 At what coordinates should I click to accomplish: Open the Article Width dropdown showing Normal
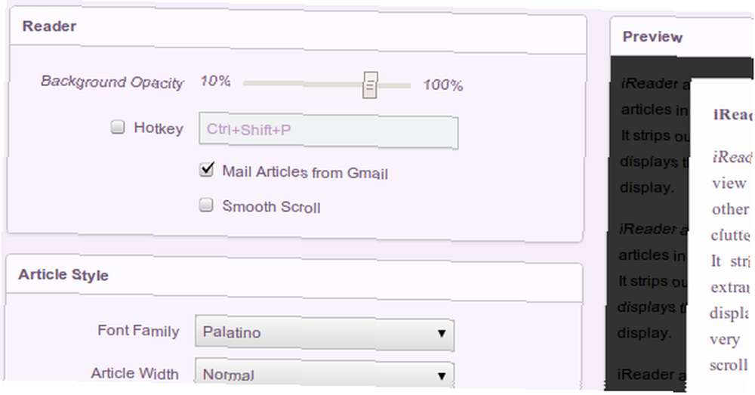pyautogui.click(x=325, y=374)
